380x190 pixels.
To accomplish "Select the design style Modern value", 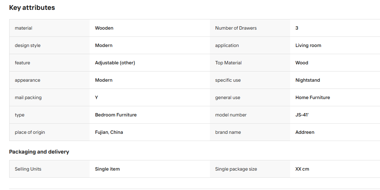I will point(104,46).
